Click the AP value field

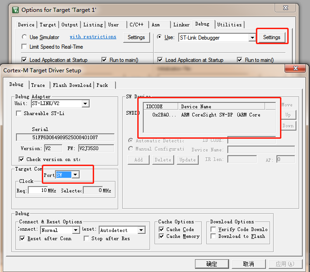[x=286, y=159]
